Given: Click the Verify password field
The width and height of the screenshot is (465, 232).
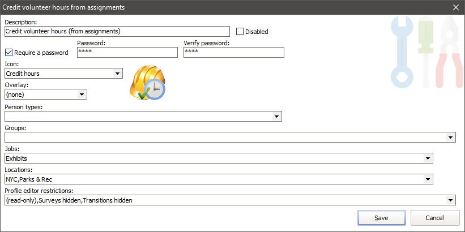Looking at the screenshot, I should click(x=233, y=52).
